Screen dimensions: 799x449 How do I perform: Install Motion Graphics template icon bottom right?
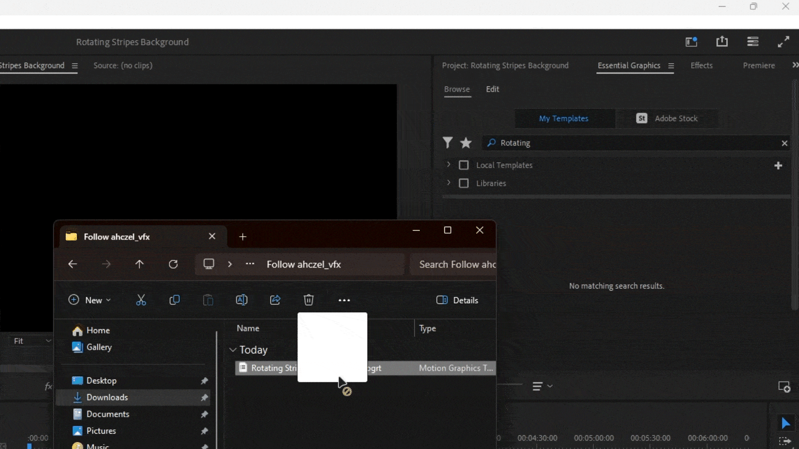click(784, 387)
